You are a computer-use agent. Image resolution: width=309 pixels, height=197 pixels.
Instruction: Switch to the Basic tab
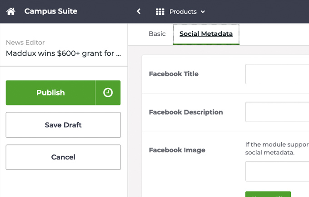[x=157, y=34]
